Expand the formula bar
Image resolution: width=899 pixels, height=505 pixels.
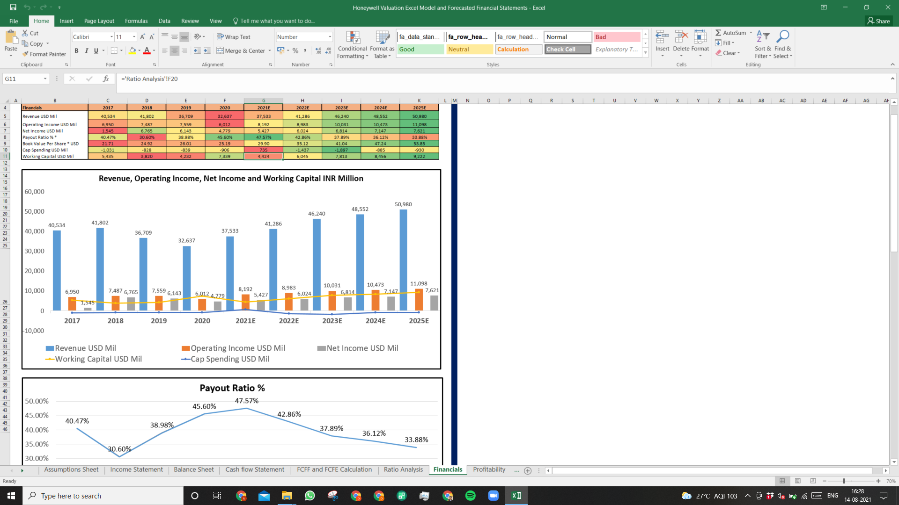pyautogui.click(x=892, y=79)
